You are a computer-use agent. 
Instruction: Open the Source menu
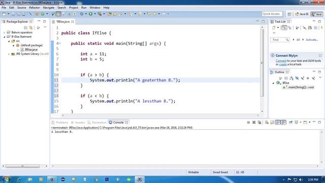(21, 8)
